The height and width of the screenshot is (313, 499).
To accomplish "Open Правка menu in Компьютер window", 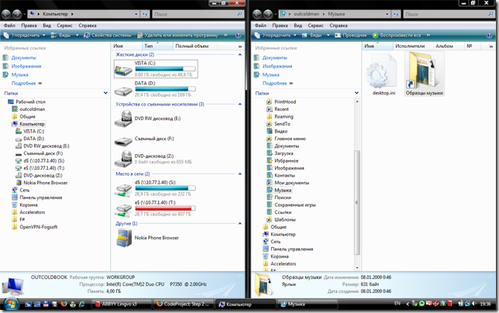I will click(x=29, y=26).
